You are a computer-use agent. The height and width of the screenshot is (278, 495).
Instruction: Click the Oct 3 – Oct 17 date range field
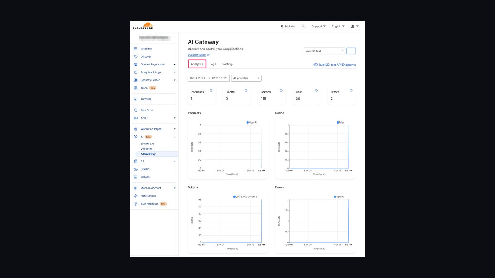(x=209, y=78)
